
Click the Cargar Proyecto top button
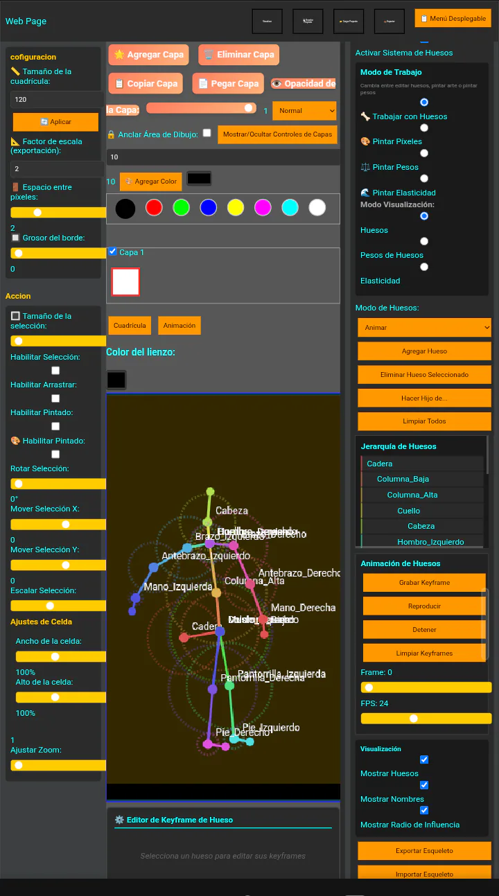click(x=349, y=21)
